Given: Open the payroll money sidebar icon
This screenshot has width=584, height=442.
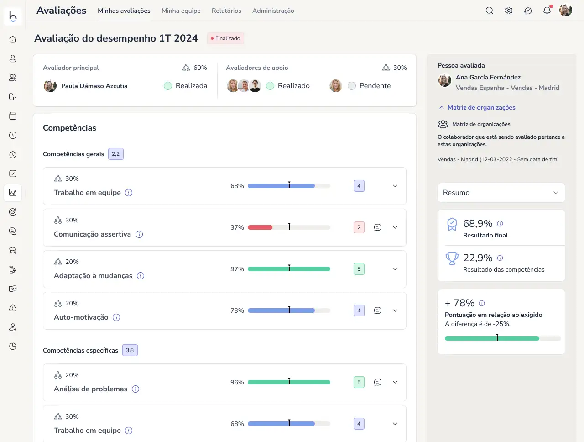Looking at the screenshot, I should pyautogui.click(x=13, y=289).
